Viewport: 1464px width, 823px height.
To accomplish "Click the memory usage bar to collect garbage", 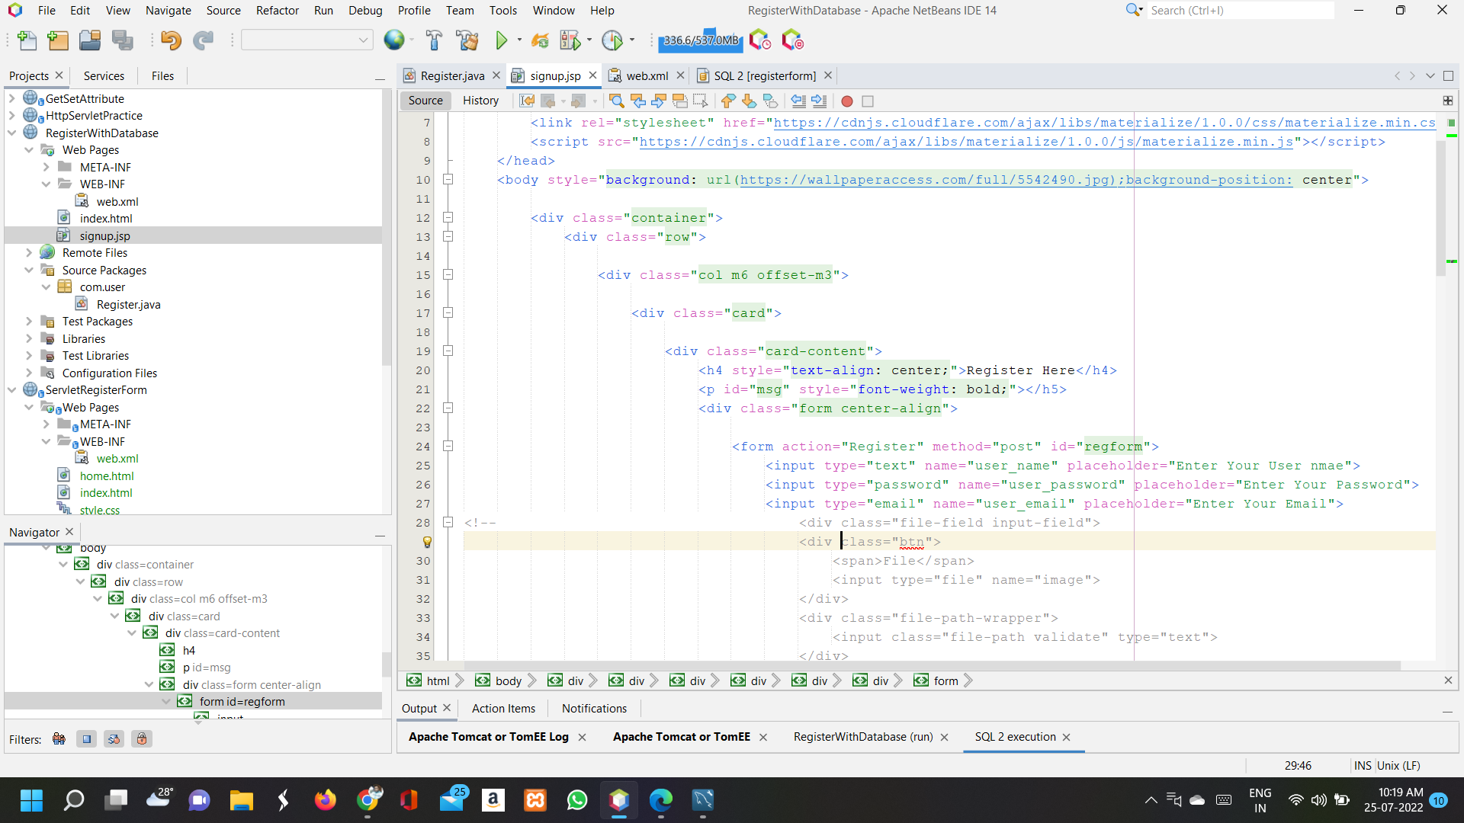I will tap(701, 40).
